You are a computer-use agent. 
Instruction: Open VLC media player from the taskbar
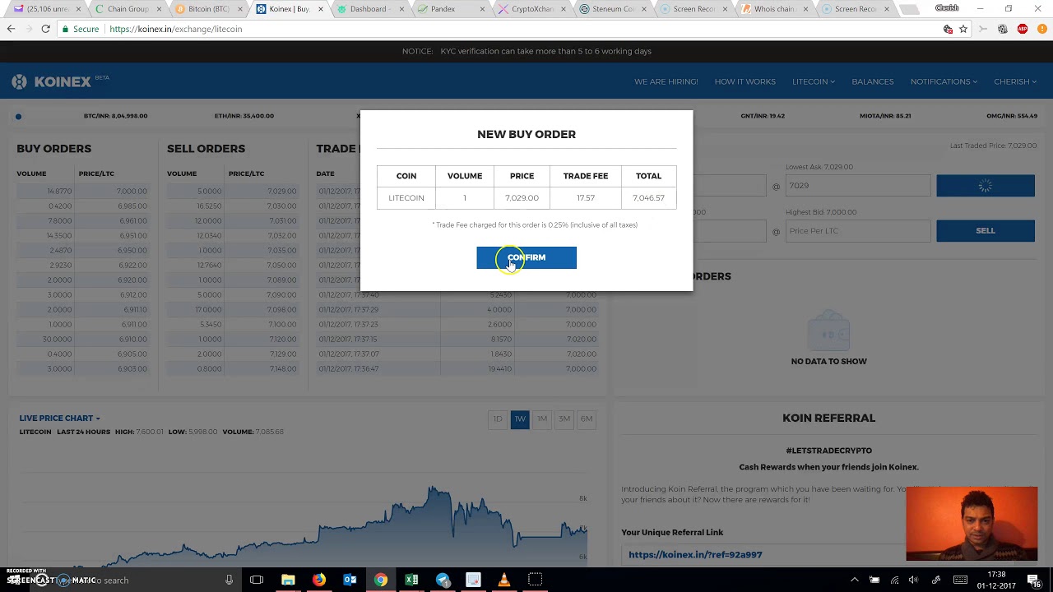click(x=504, y=580)
